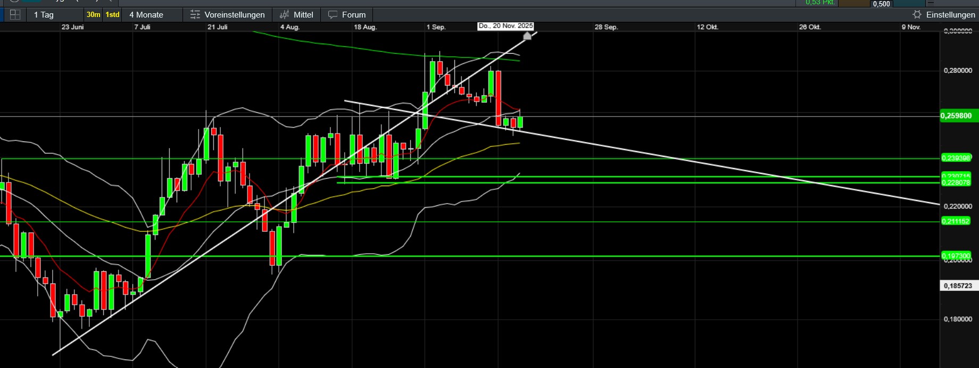The height and width of the screenshot is (368, 979).
Task: Click the 4 Aug. date axis label
Action: 290,27
